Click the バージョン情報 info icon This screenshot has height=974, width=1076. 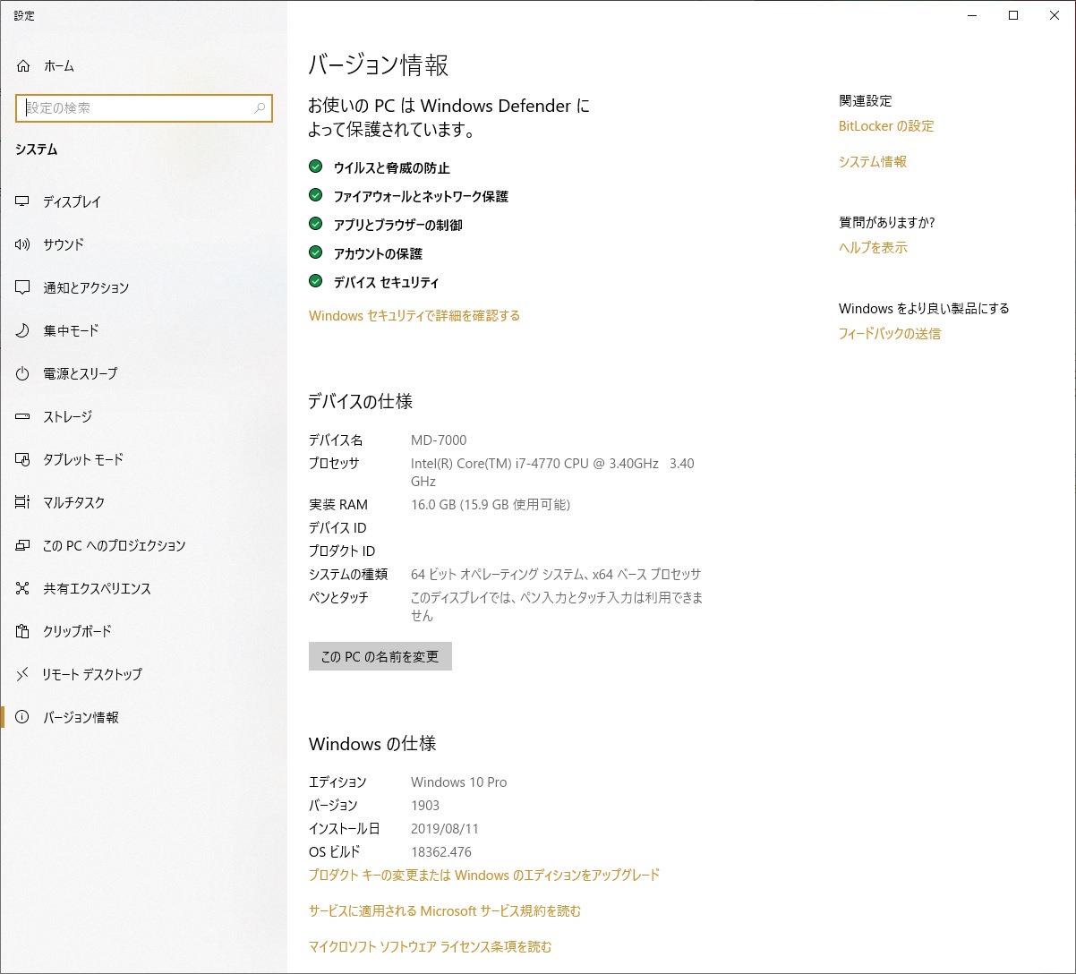[23, 717]
